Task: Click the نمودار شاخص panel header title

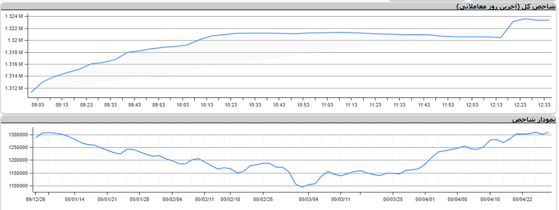Action: (534, 120)
